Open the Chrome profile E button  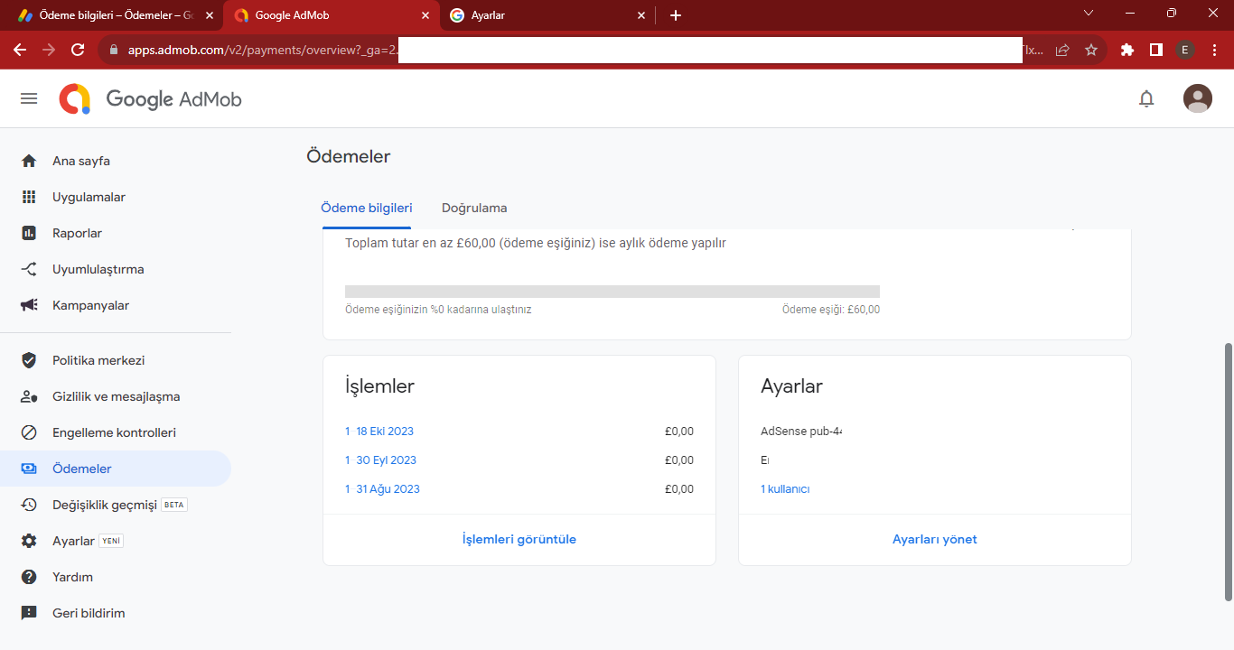click(1185, 51)
